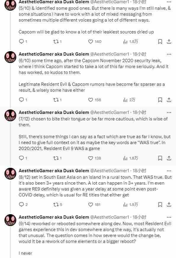The height and width of the screenshot is (258, 176).
Task: Open the more options menu on tweet (7/12)
Action: [169, 112]
